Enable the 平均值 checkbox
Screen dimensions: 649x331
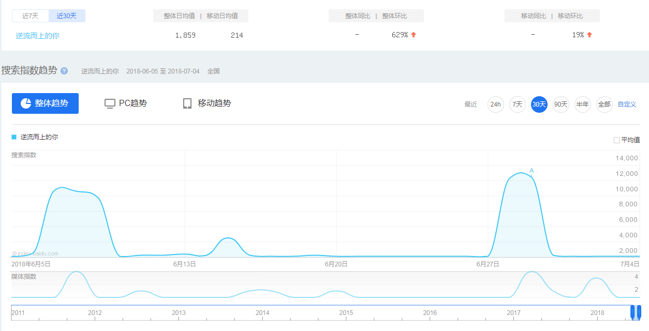pos(617,140)
